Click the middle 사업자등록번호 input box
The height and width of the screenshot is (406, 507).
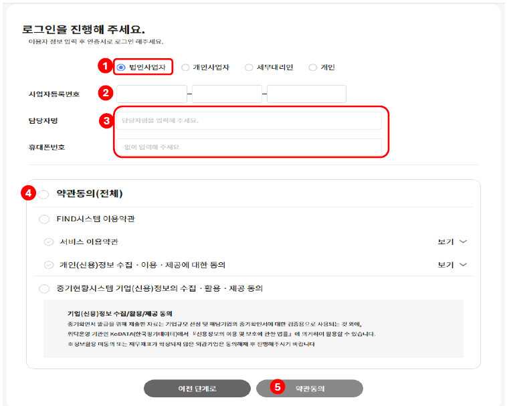[x=227, y=94]
